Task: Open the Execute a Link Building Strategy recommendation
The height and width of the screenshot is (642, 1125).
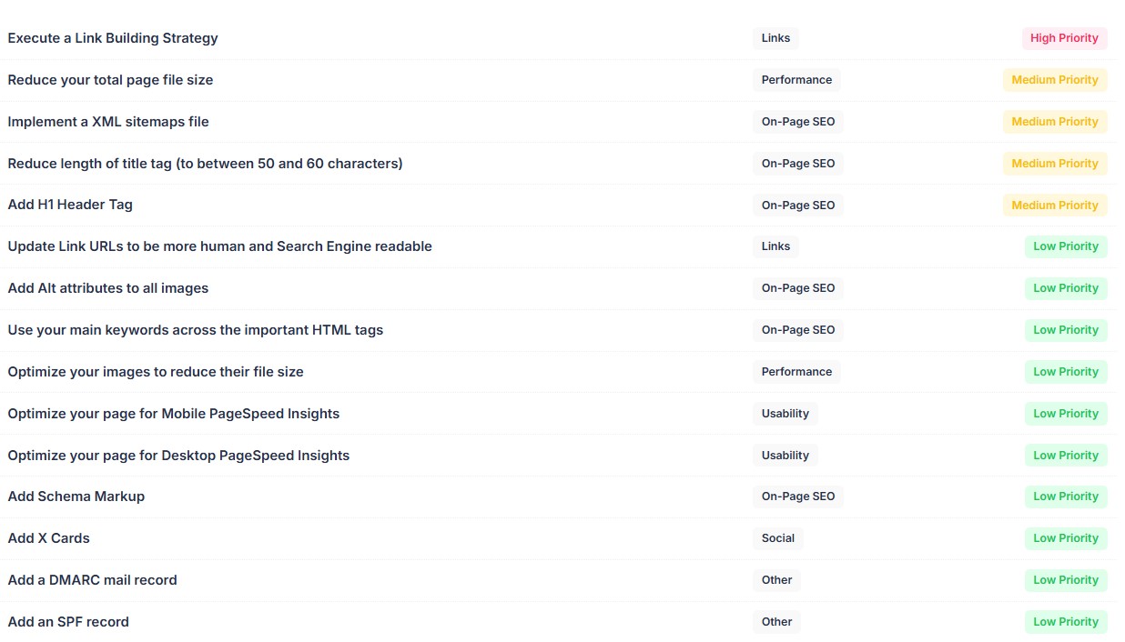Action: point(113,38)
